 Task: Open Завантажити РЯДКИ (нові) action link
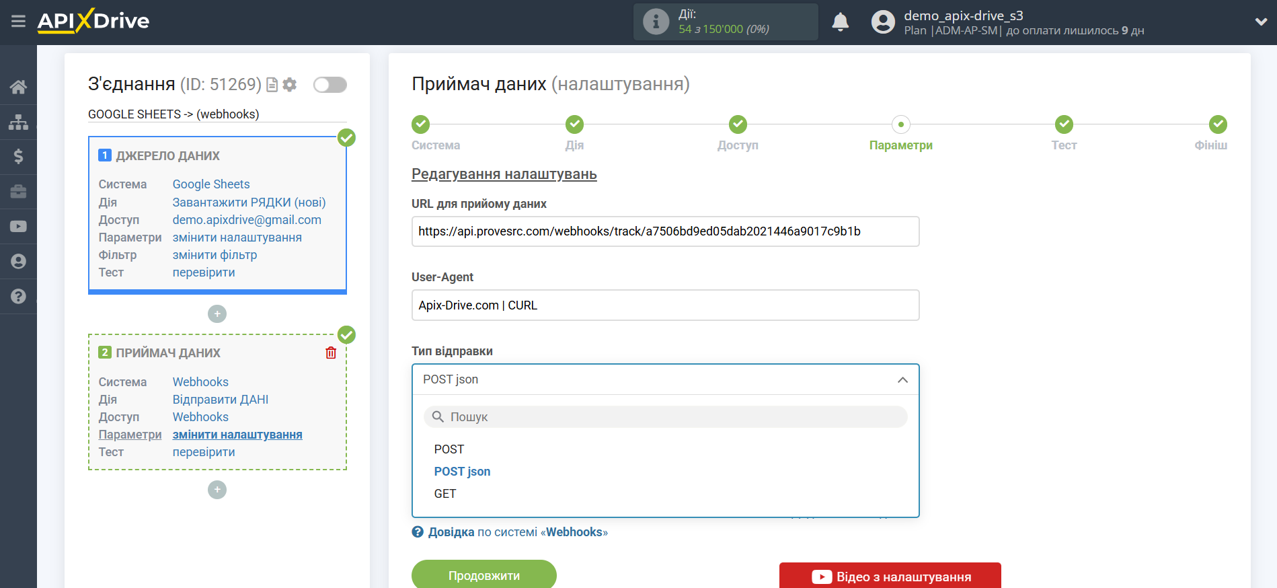click(x=249, y=203)
